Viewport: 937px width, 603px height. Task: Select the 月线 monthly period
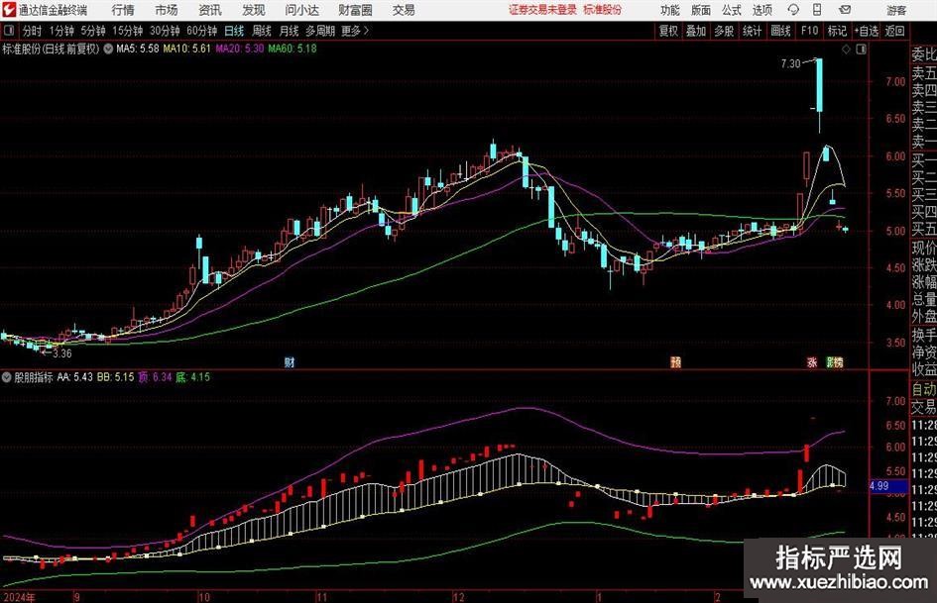[x=290, y=31]
